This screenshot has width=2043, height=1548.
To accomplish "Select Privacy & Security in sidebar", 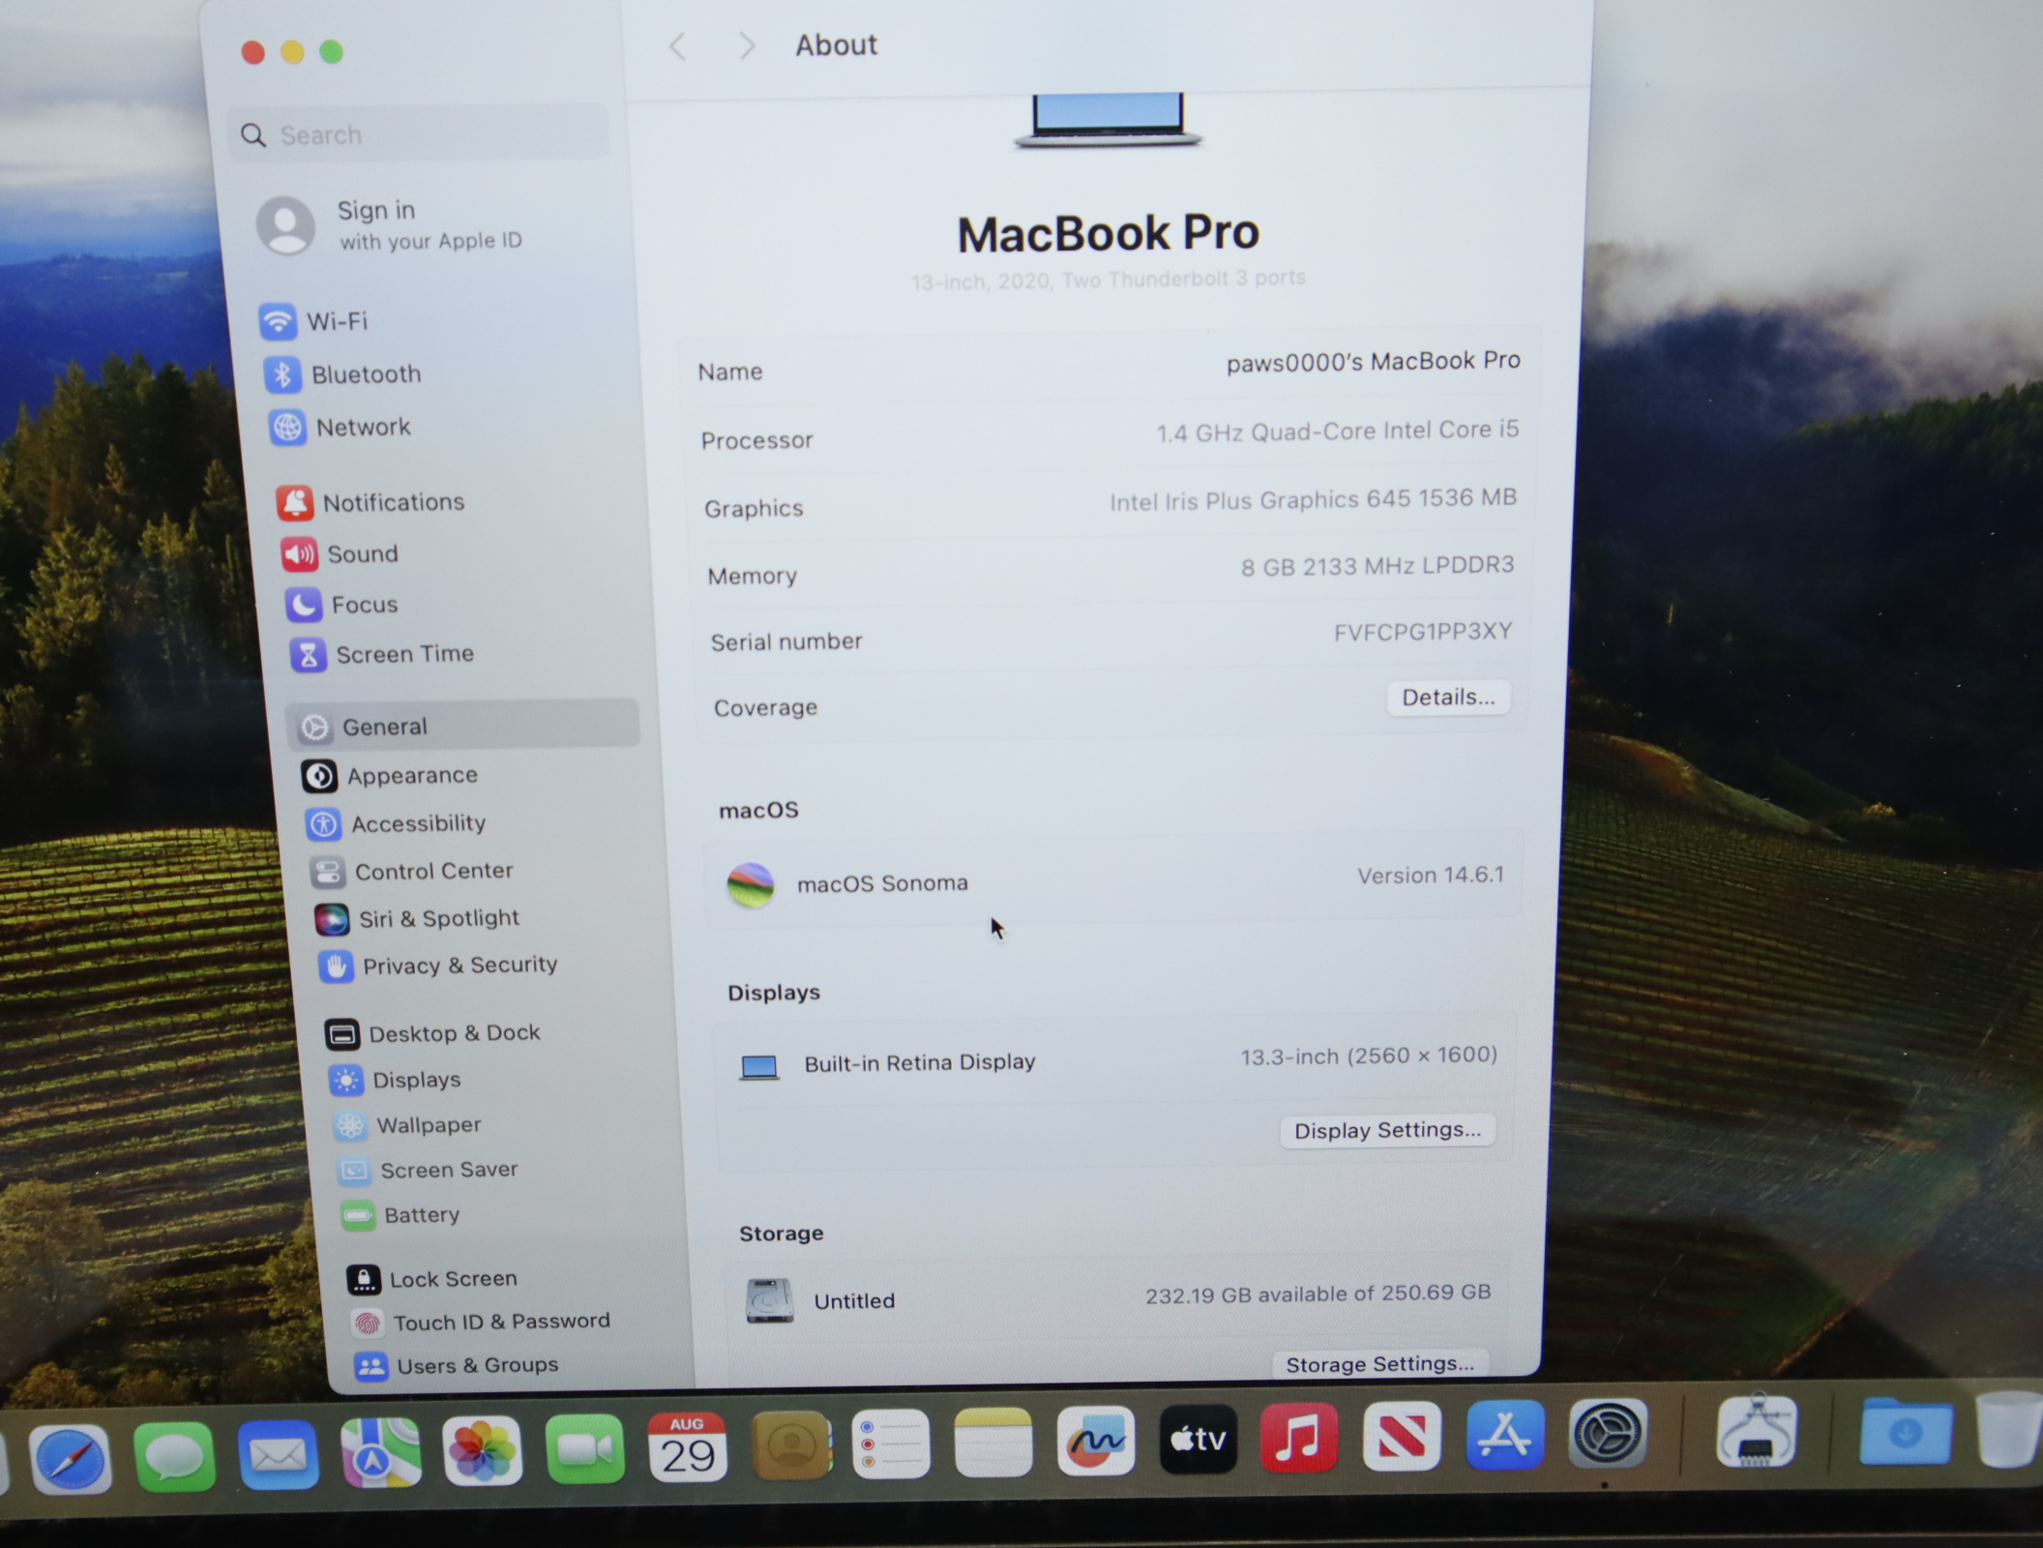I will (459, 965).
